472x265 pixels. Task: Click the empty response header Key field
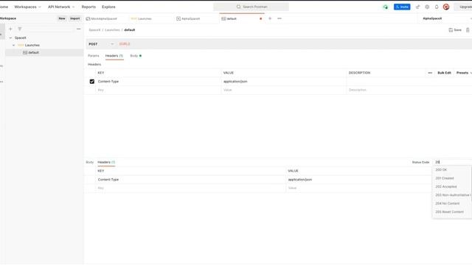190,188
